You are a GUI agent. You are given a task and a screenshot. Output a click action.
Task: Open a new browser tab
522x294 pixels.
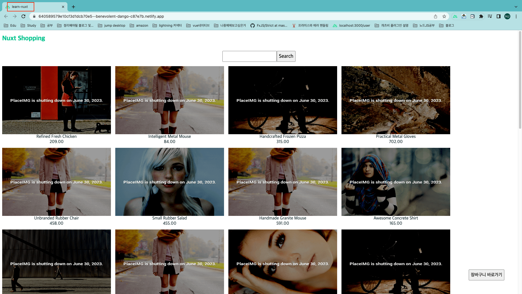click(73, 7)
